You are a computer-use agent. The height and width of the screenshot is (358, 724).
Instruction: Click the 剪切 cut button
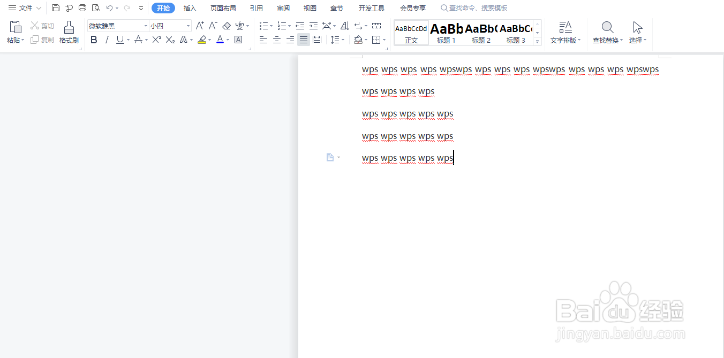[x=42, y=26]
